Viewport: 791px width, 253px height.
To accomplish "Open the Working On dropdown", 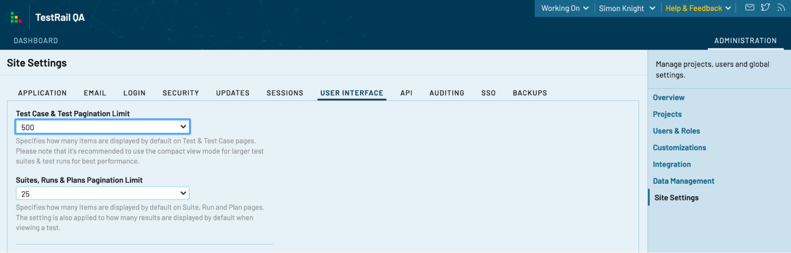I will click(565, 8).
